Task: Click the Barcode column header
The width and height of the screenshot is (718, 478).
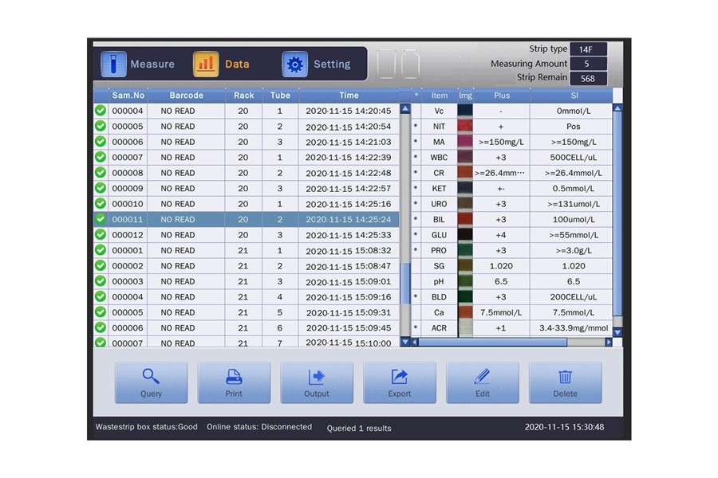Action: pos(186,96)
